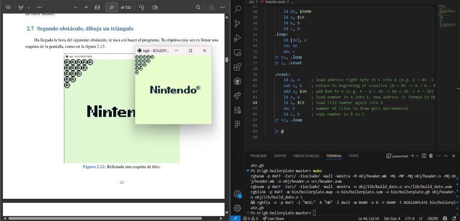
Task: Click the .reset: label on line 39
Action: tap(282, 74)
